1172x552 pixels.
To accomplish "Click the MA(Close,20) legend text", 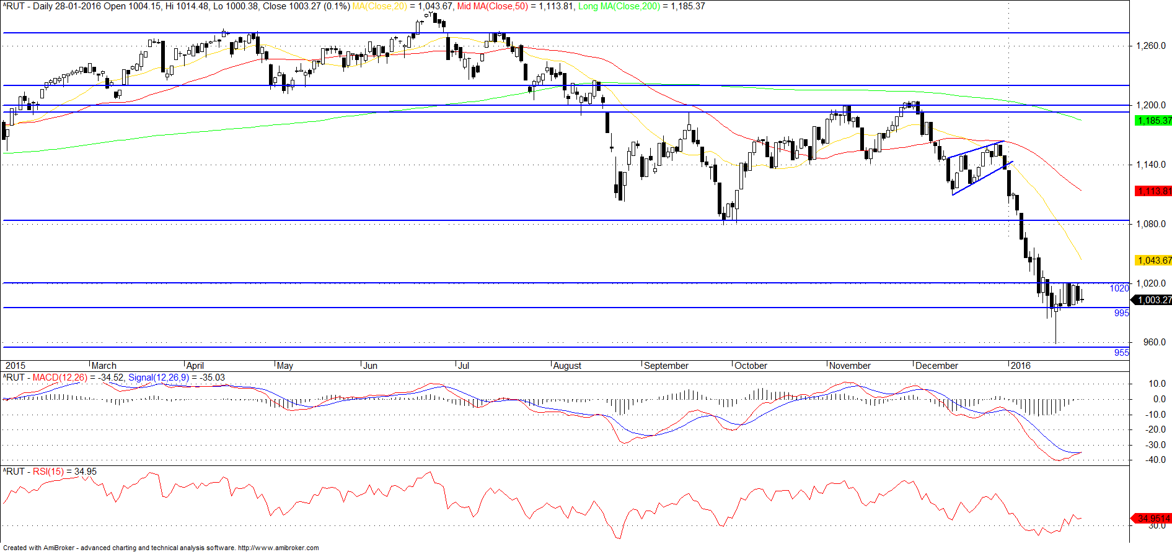I will pos(379,6).
